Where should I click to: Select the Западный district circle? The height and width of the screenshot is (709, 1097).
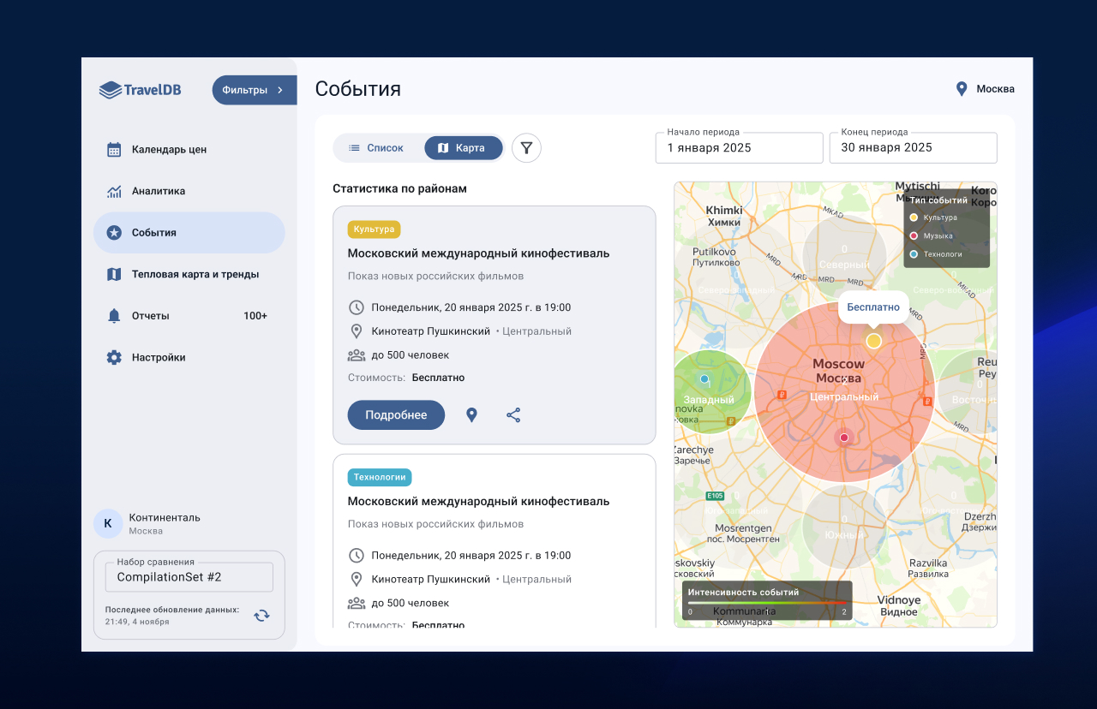pos(710,392)
